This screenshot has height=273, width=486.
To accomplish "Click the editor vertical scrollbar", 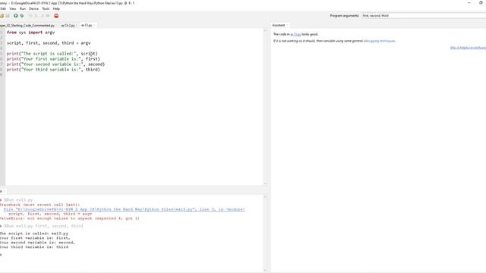I will coord(265,107).
